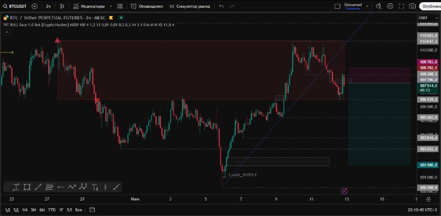
Task: Open the Go to date calendar icon
Action: point(92,210)
